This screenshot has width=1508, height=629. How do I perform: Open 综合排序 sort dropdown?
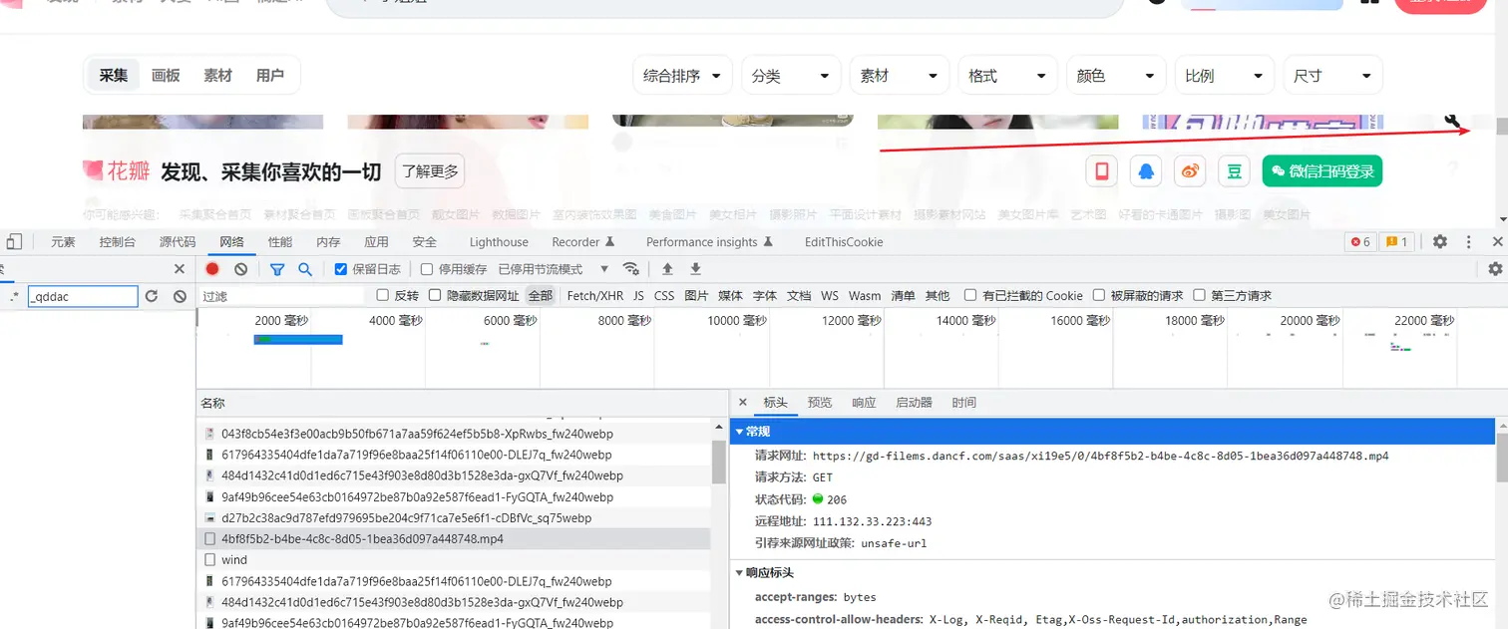(x=683, y=76)
